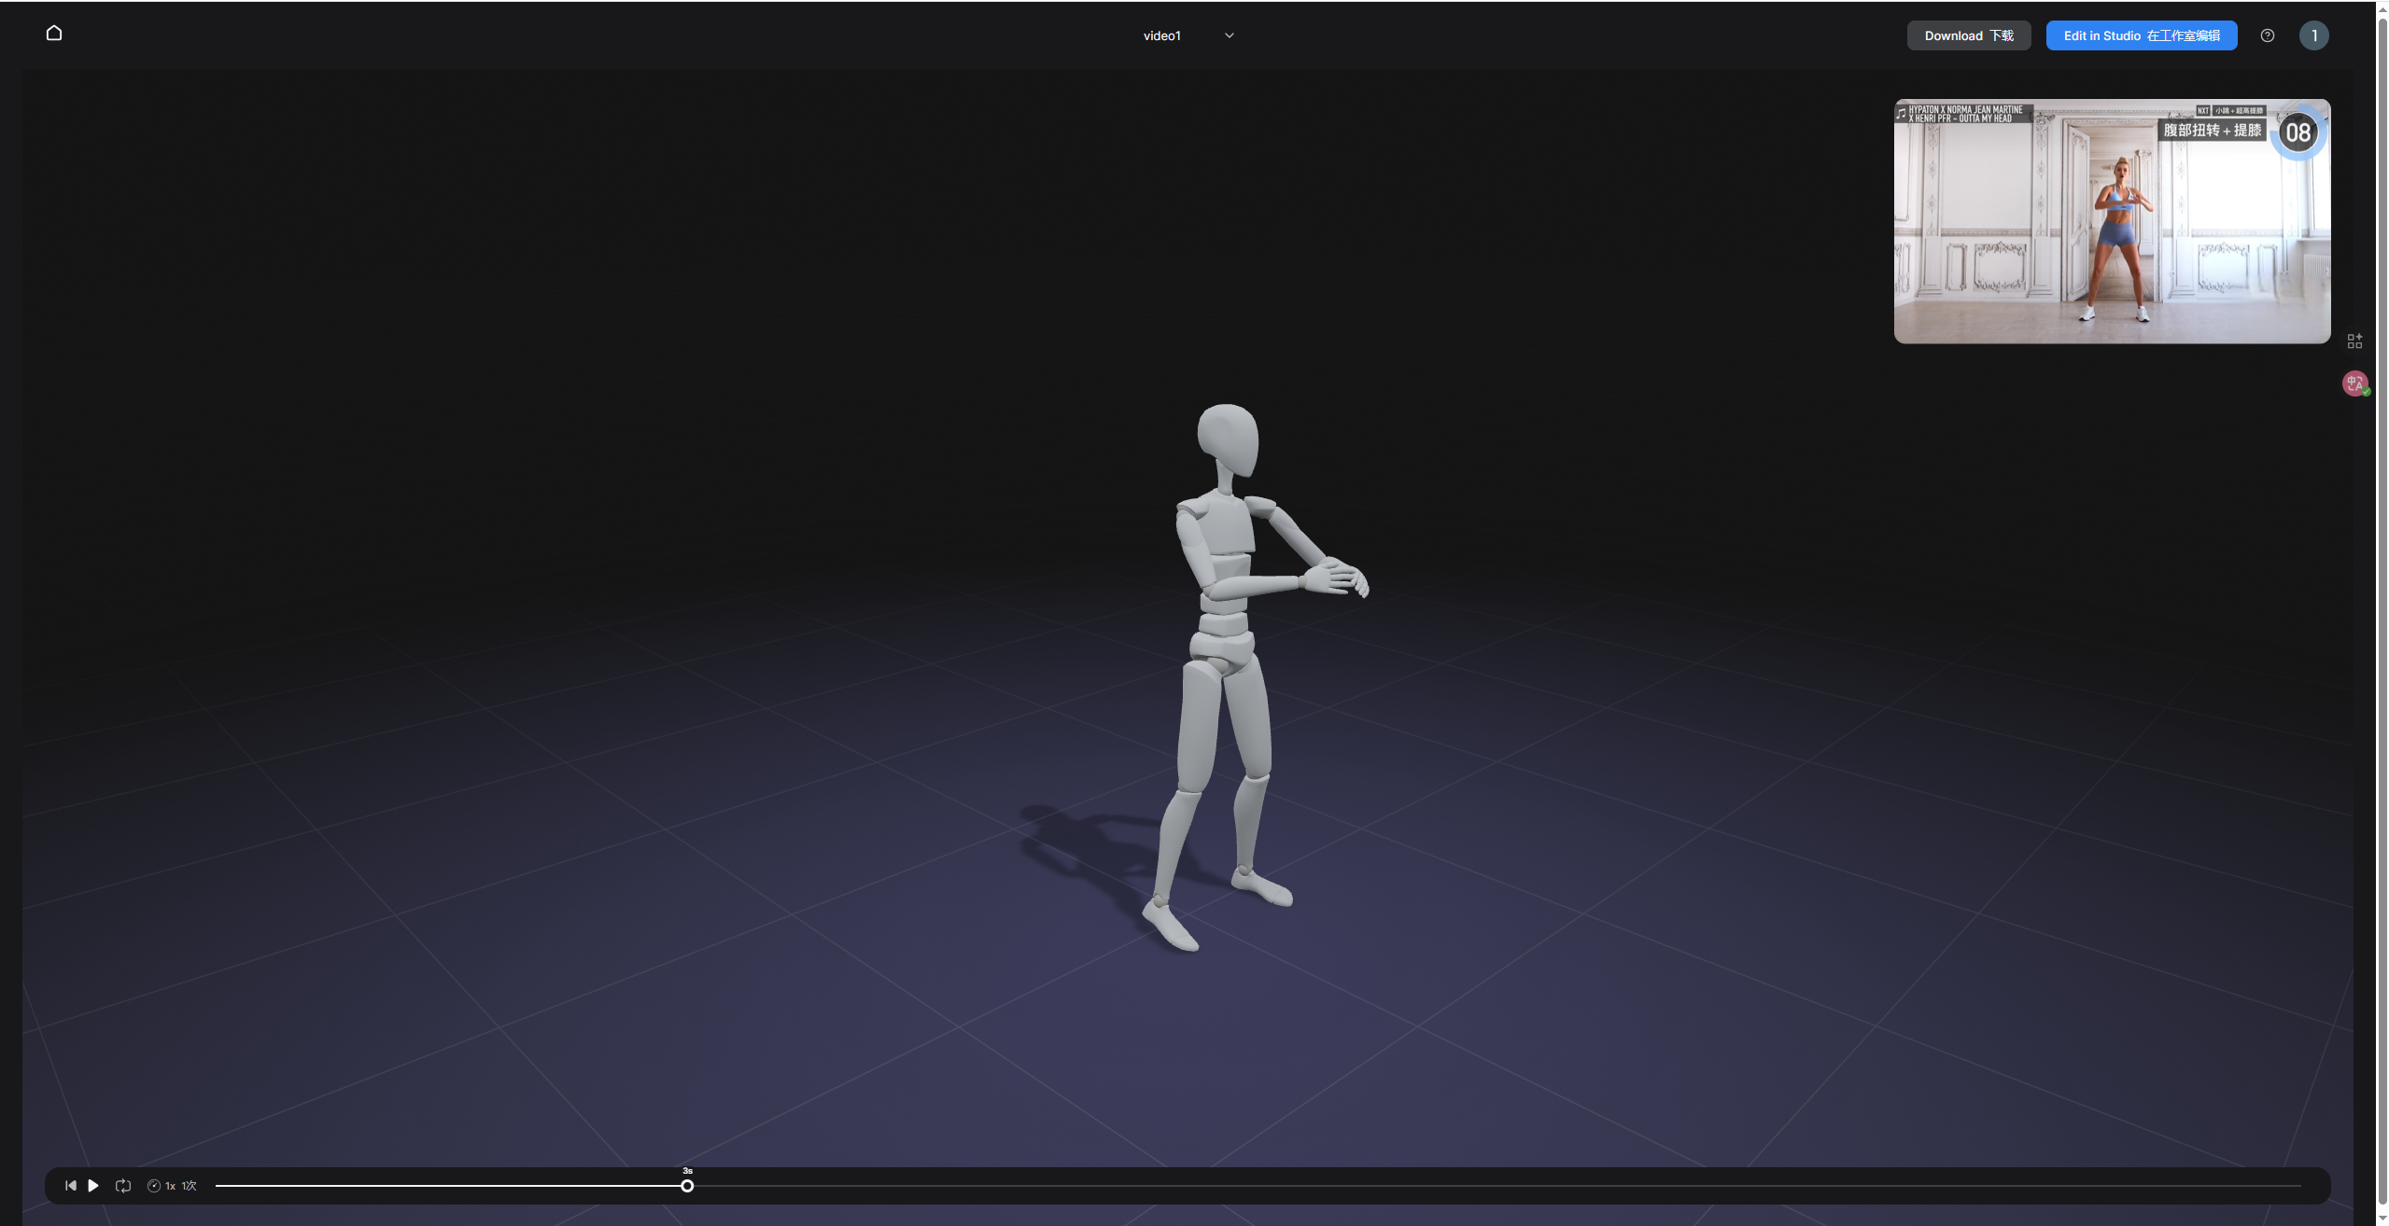Click the unplayed part of the timeline track
Viewport: 2389px width, 1226px height.
tap(1494, 1186)
